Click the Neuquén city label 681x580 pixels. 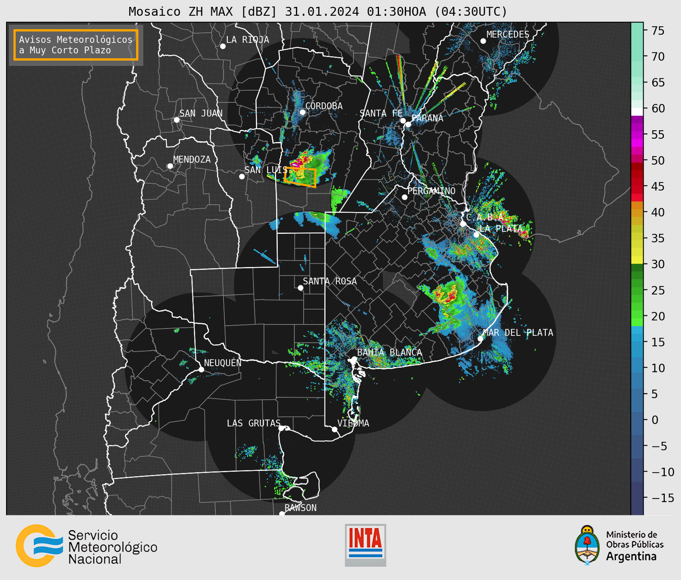coord(222,363)
